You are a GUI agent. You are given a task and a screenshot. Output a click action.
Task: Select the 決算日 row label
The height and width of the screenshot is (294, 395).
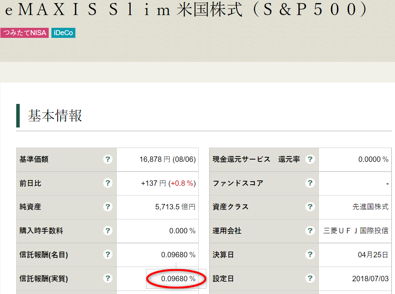click(x=223, y=255)
